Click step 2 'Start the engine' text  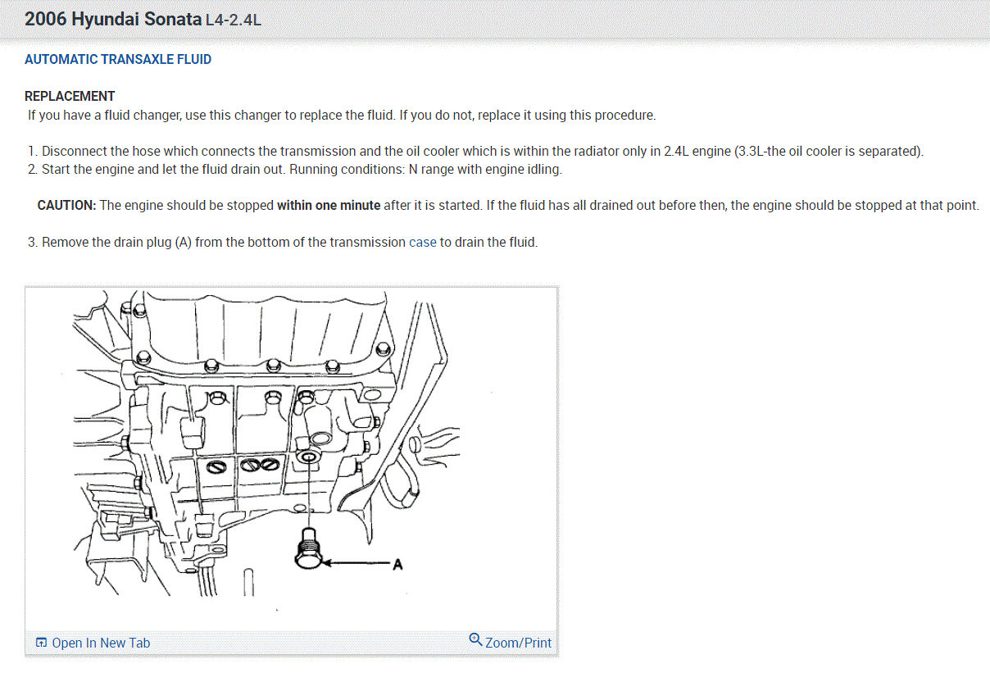pos(295,170)
